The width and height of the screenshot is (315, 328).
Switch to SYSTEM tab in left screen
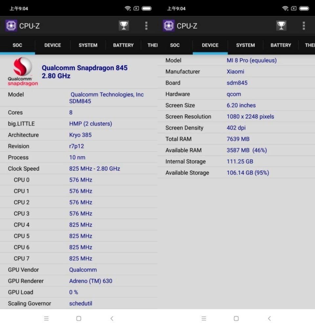88,45
